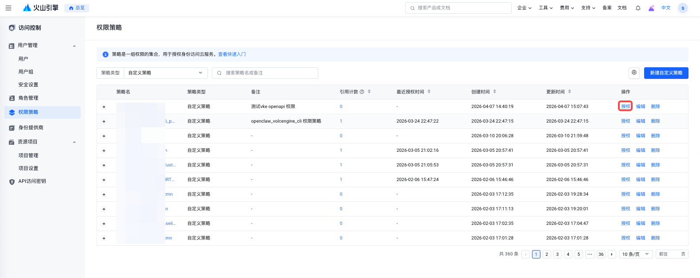The height and width of the screenshot is (278, 700).
Task: Open table column settings gear
Action: (634, 73)
